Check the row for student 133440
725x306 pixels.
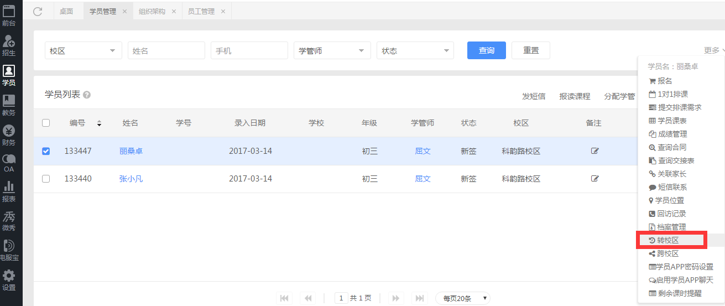coord(46,179)
